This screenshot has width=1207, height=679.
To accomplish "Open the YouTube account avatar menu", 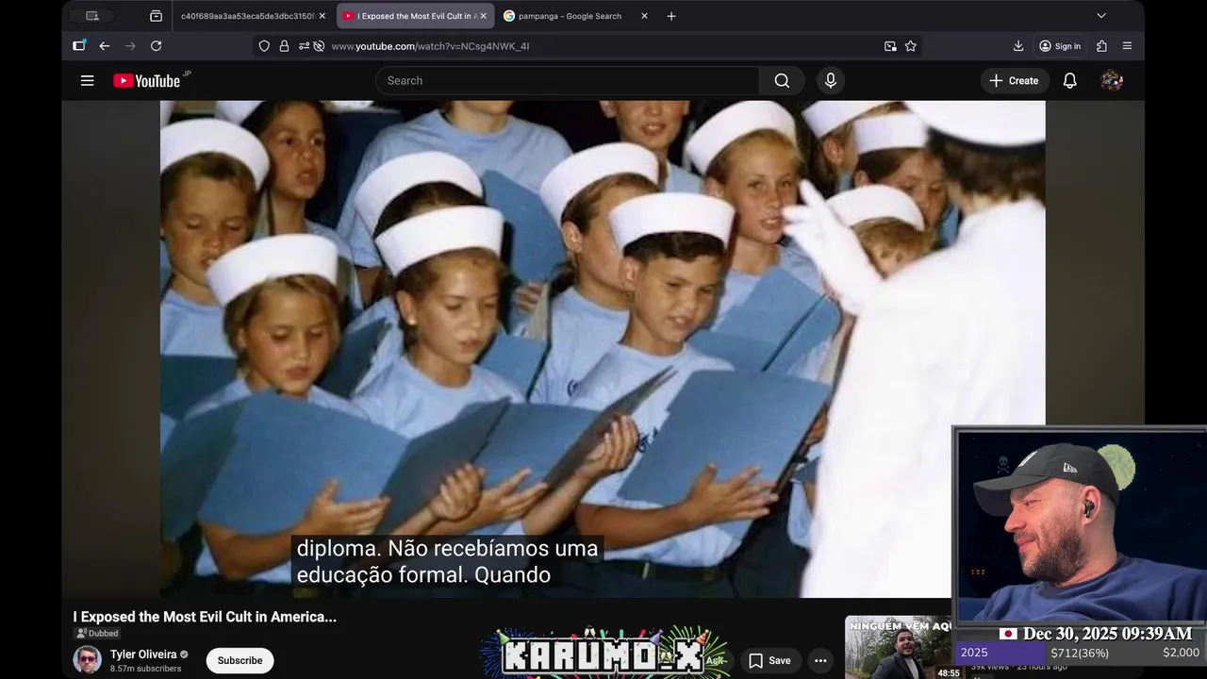I will (1112, 81).
